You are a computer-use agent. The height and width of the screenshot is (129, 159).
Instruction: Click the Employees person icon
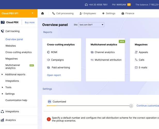pos(81,13)
